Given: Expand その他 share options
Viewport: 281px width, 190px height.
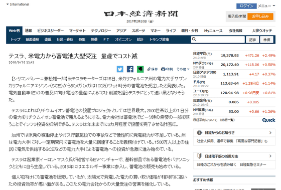Looking at the screenshot, I should tap(183, 69).
